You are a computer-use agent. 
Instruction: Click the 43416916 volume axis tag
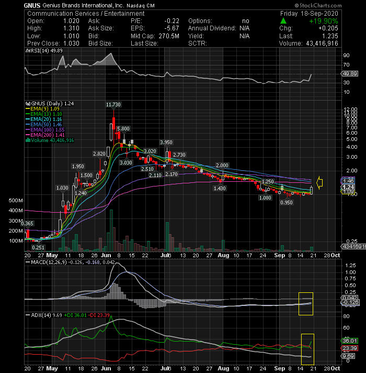pyautogui.click(x=353, y=246)
